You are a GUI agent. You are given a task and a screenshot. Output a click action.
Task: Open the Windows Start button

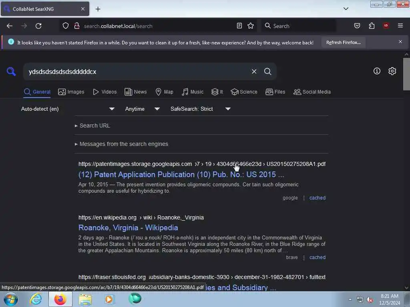click(11, 299)
